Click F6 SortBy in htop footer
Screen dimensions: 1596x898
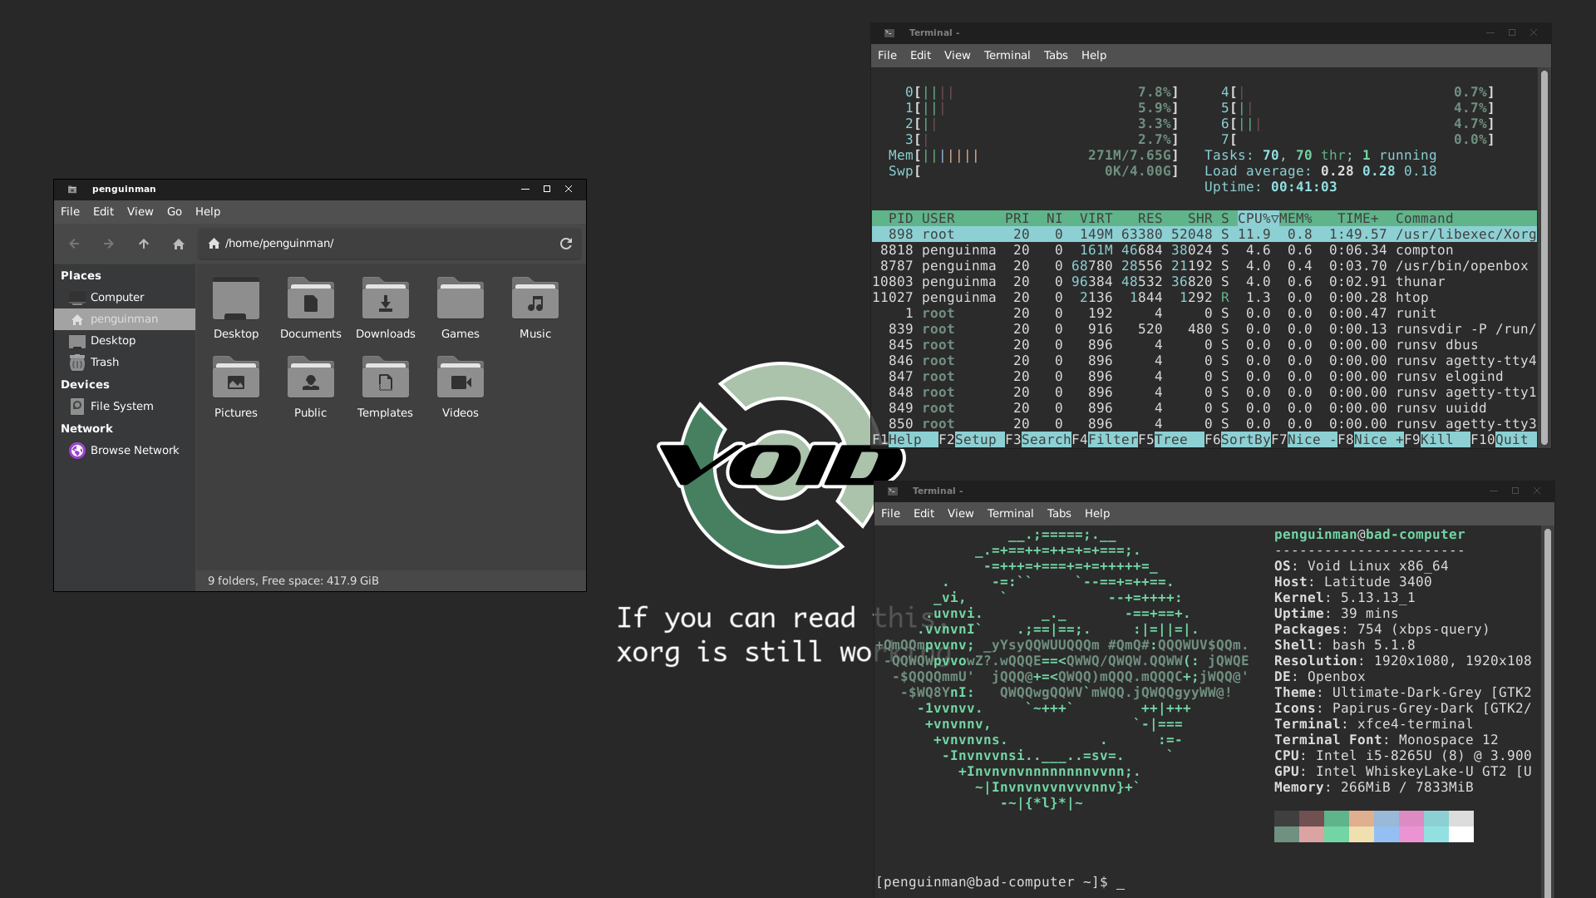pyautogui.click(x=1237, y=440)
